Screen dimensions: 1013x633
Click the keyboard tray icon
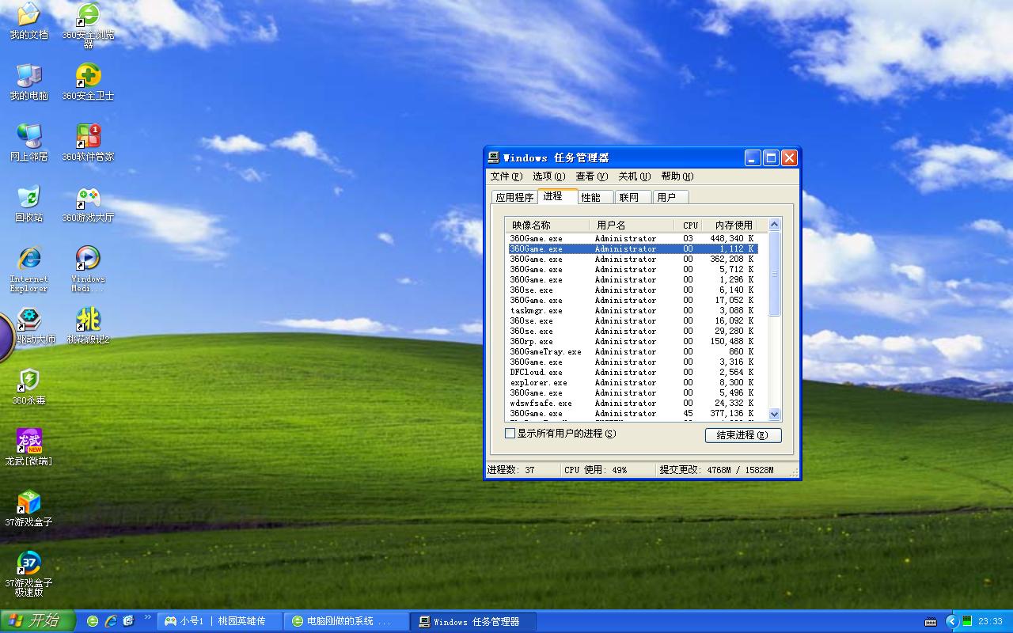coord(931,622)
